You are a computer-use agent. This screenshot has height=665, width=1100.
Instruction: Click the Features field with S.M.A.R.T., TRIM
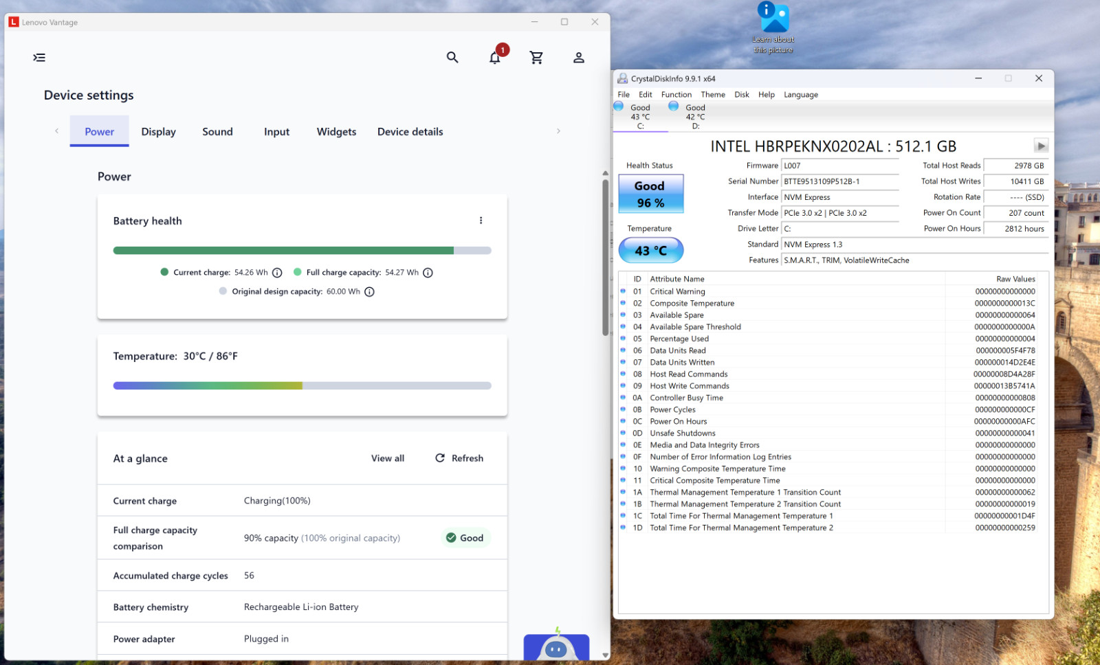click(914, 260)
